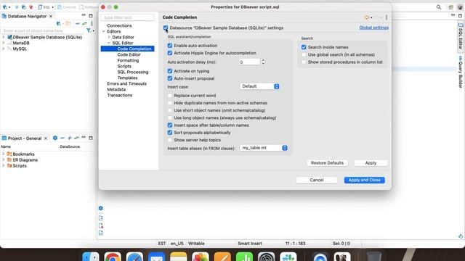Select Connections in preferences tree
465x261 pixels.
pos(119,26)
